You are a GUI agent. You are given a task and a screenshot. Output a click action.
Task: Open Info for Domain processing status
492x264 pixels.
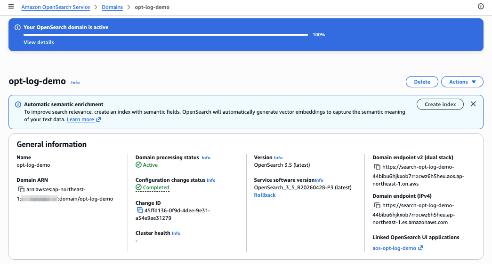point(206,157)
